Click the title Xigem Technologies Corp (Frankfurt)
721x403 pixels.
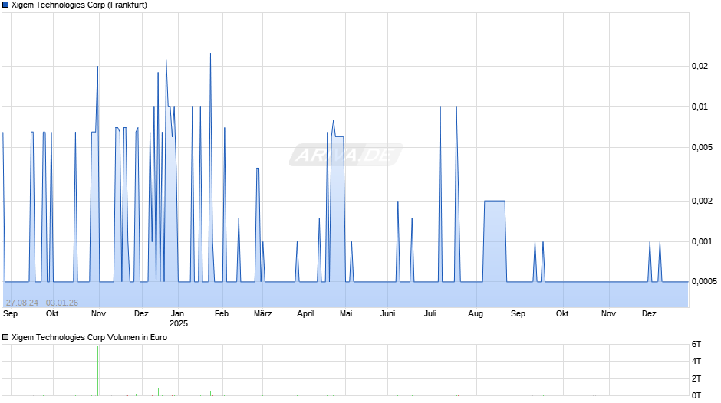pos(79,5)
